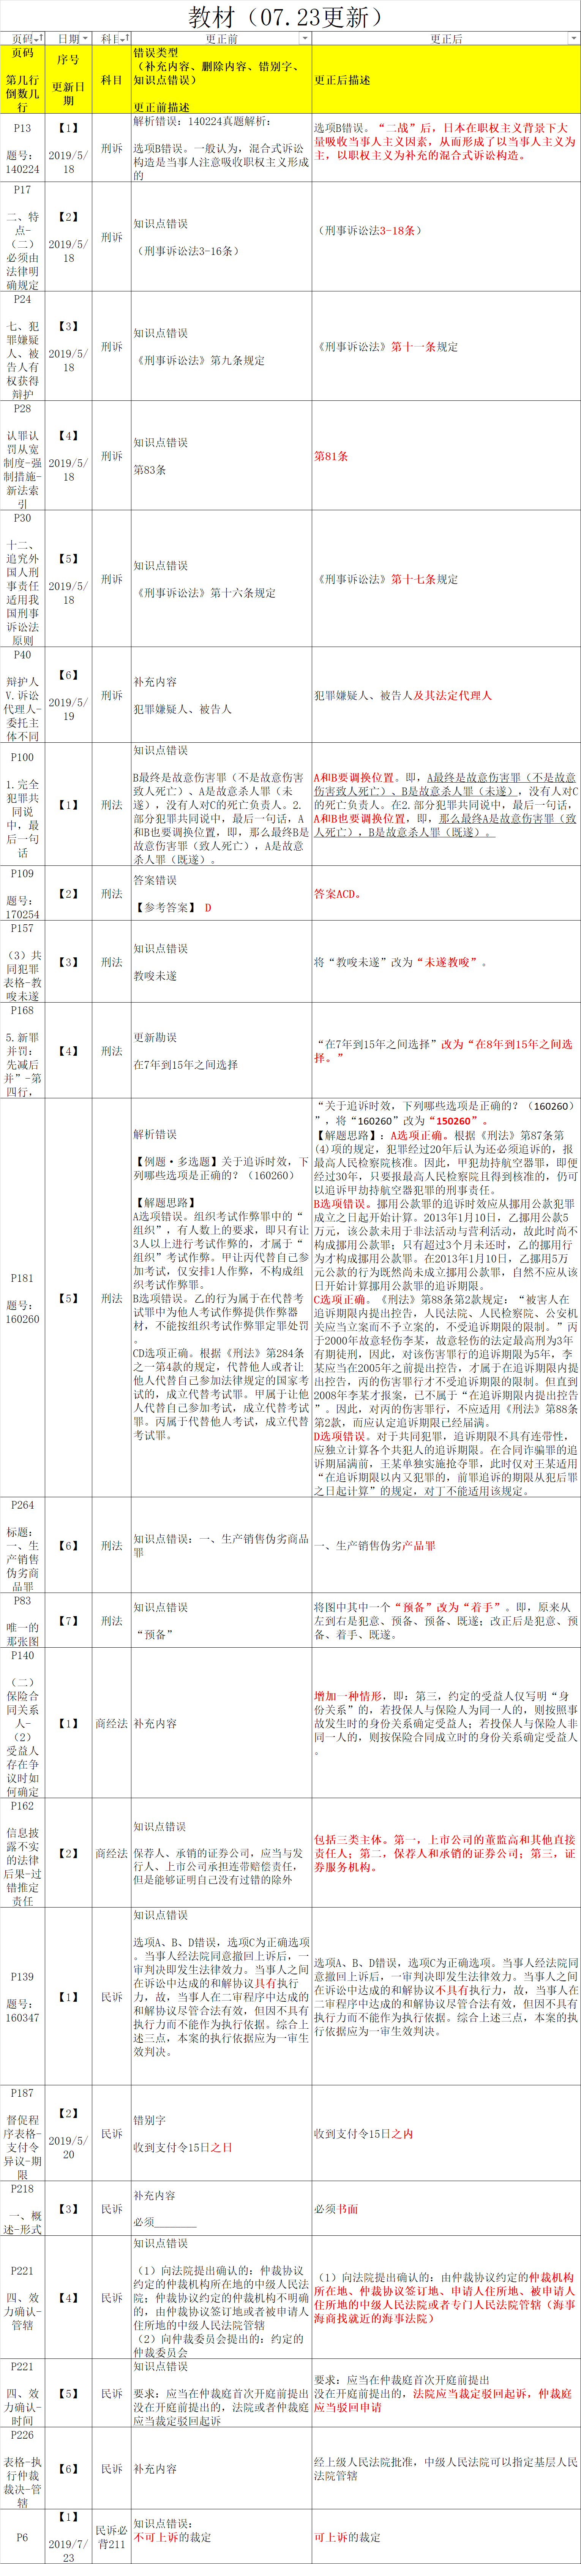581x2564 pixels.
Task: Select the cell 错别字 收到支付令15日之日
Action: [x=222, y=2133]
